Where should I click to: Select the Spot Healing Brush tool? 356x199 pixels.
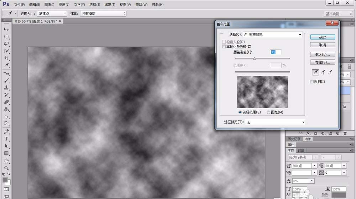tap(6, 73)
